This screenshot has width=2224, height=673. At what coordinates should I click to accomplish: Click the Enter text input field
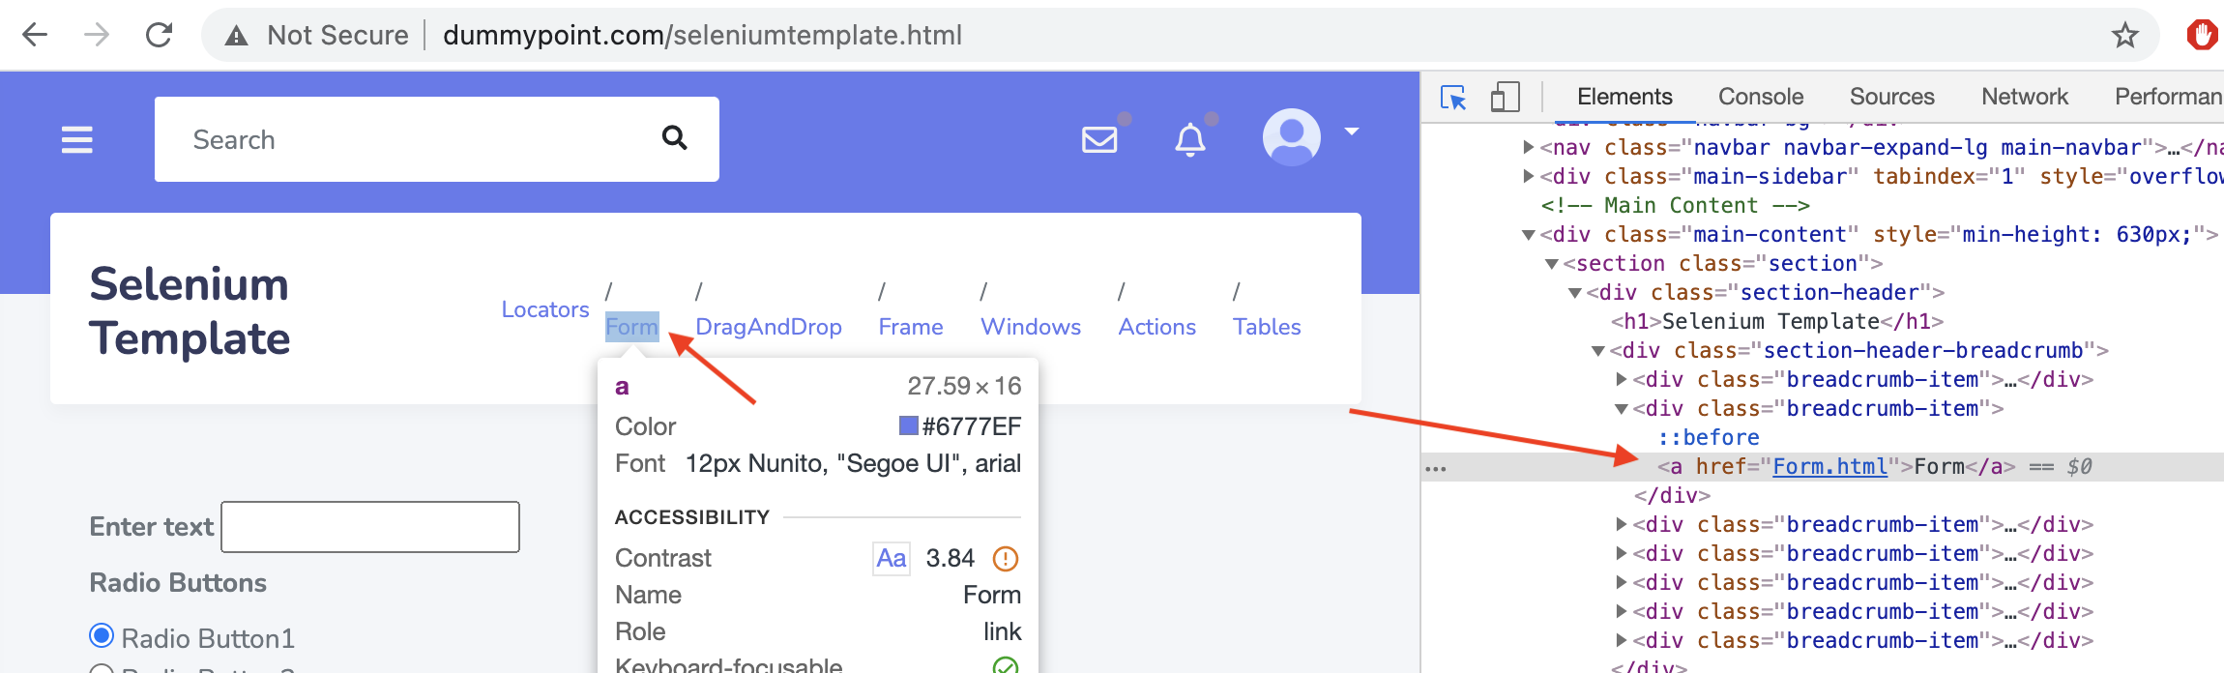pyautogui.click(x=370, y=527)
